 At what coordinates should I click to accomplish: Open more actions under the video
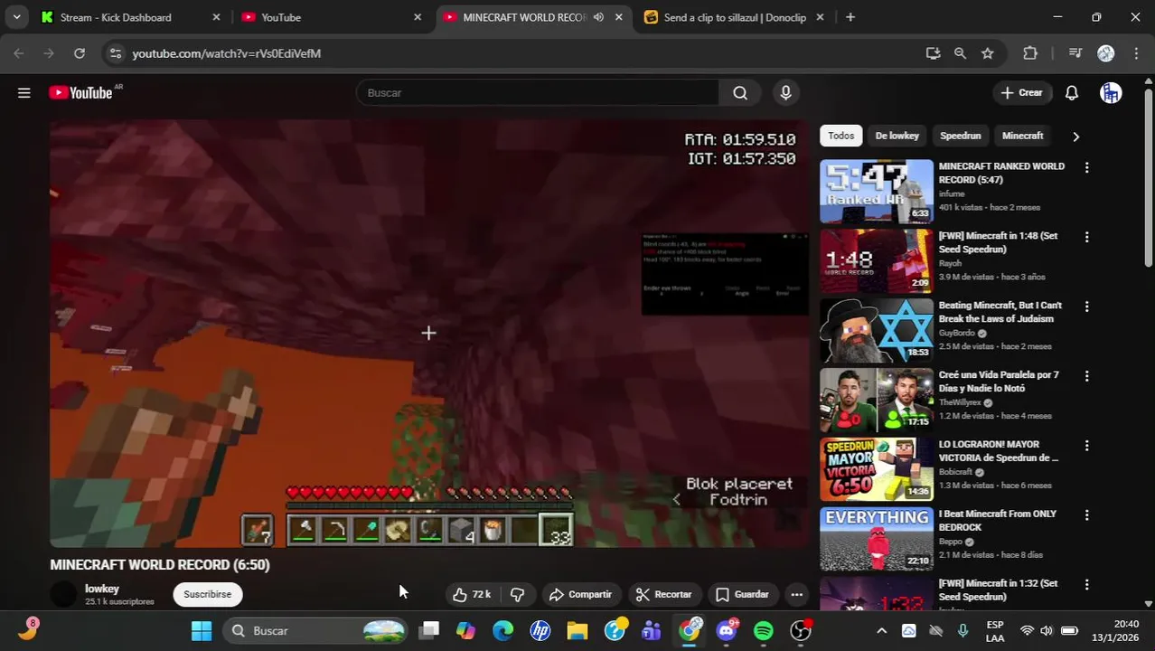click(796, 594)
